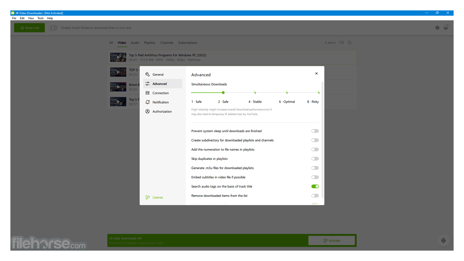Viewport: 464px width, 261px height.
Task: Open the Tools menu
Action: click(41, 18)
